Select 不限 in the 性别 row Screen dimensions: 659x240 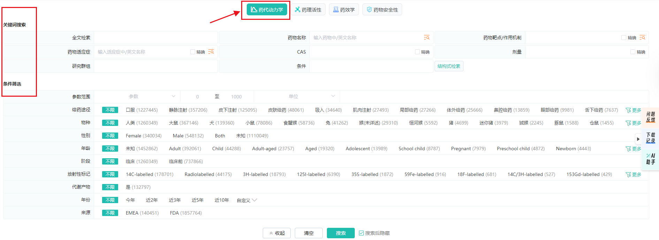coord(110,136)
